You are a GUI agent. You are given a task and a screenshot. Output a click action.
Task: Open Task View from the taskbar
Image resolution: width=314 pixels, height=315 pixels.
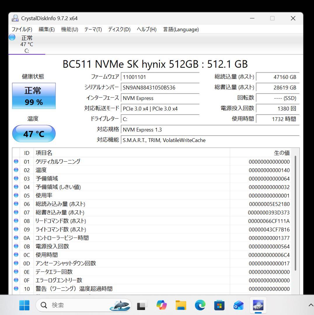[x=142, y=305]
